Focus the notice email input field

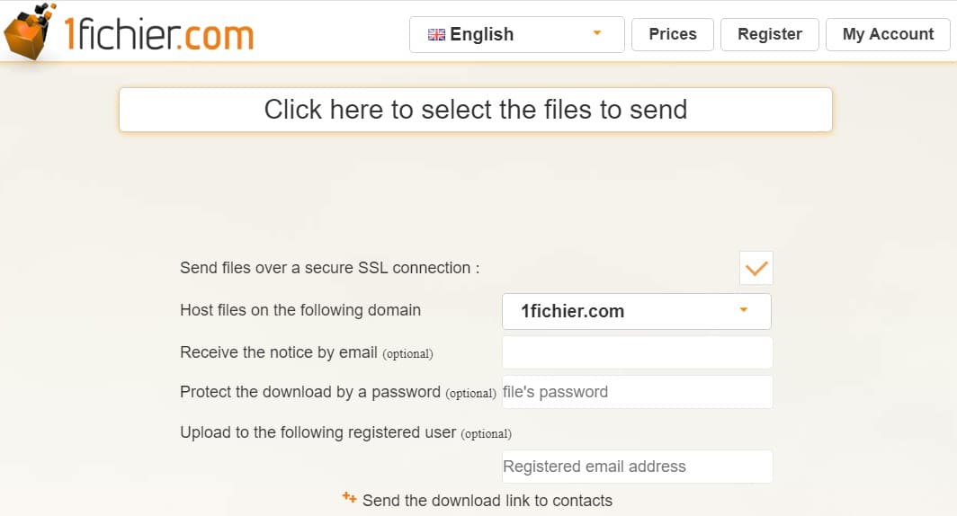coord(637,352)
